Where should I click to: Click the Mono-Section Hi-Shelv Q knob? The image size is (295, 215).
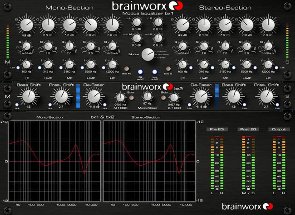click(x=112, y=46)
